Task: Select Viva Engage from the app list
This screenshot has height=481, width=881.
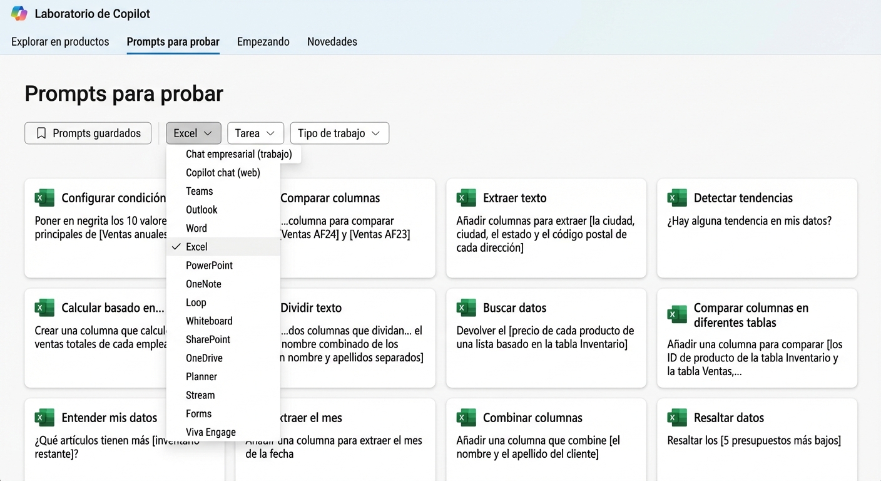Action: (x=210, y=432)
